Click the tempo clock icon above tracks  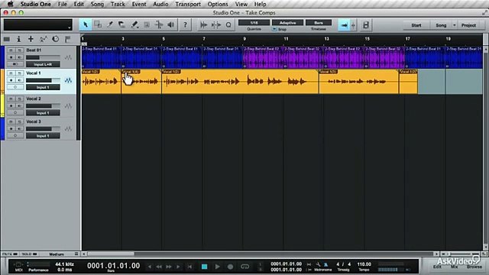point(55,39)
